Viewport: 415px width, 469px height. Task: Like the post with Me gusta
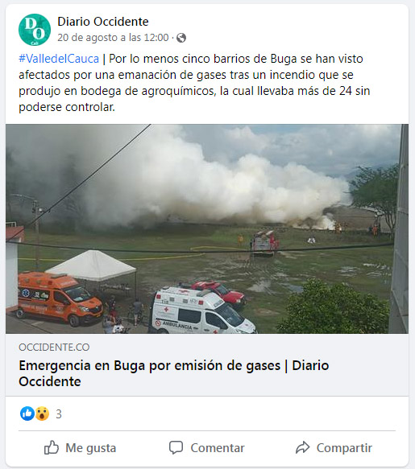pos(80,448)
